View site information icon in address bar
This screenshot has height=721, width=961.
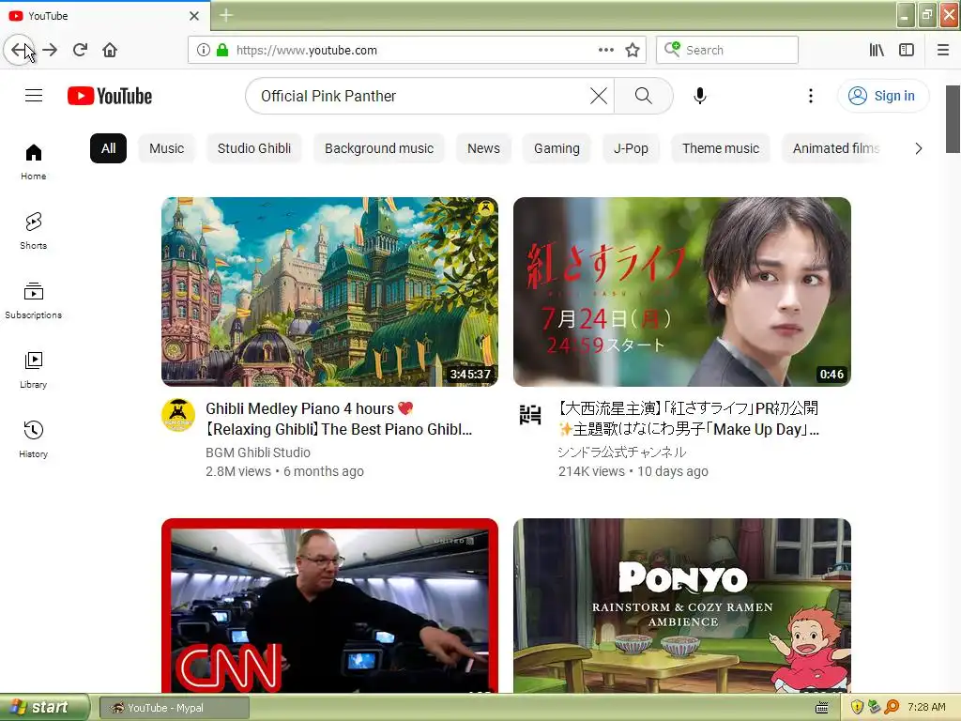coord(204,50)
